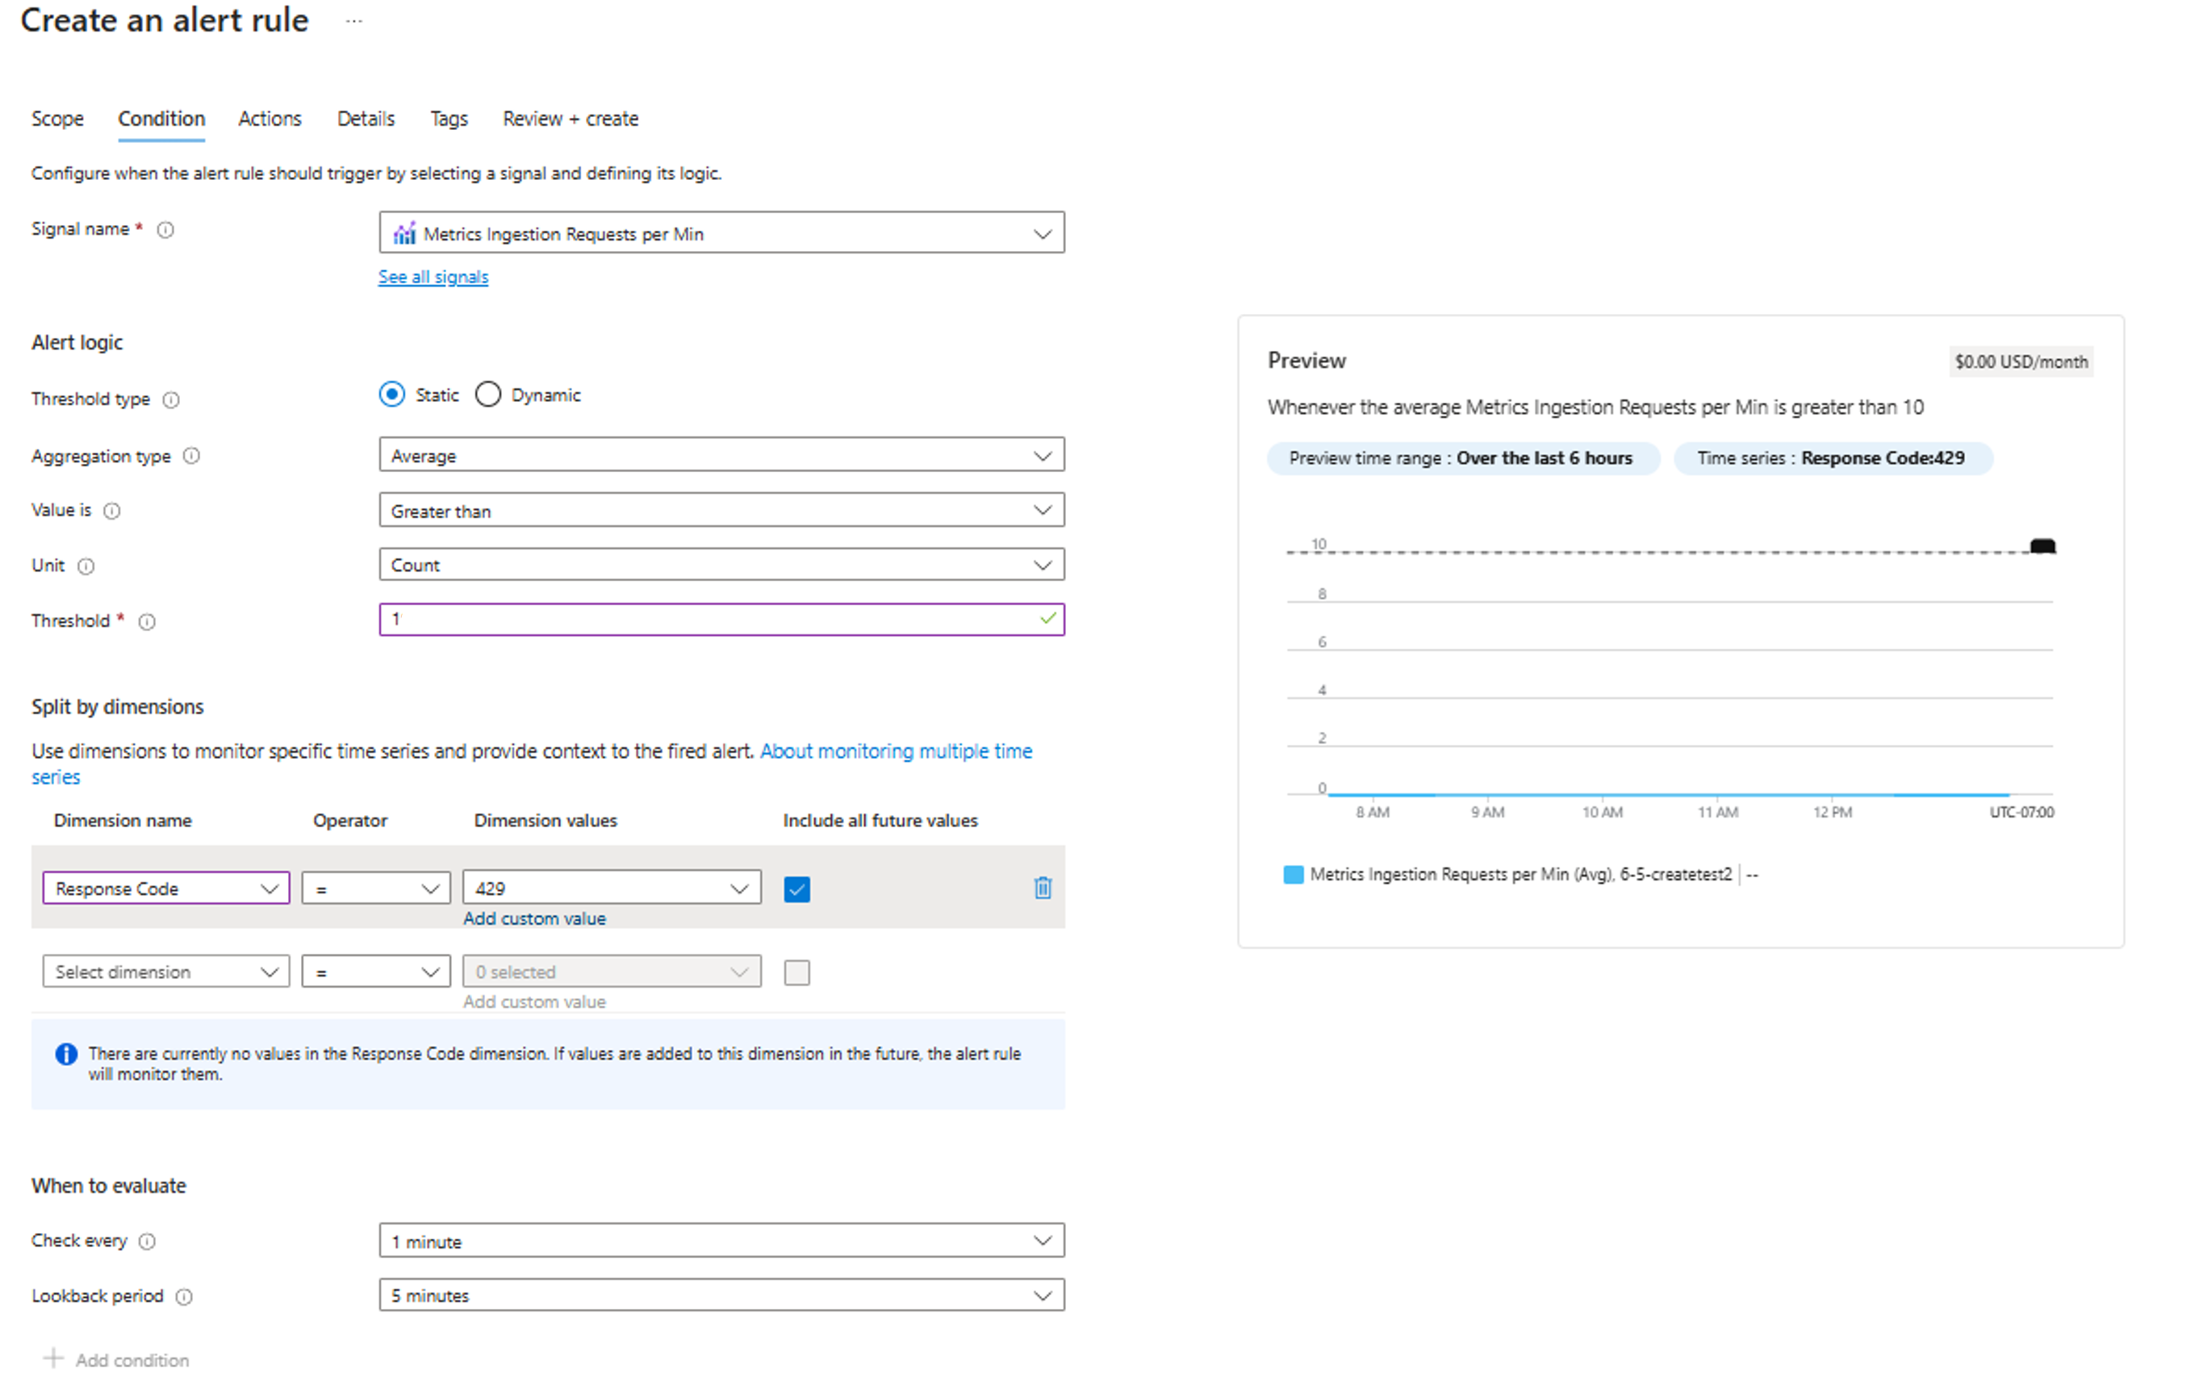Click the See all signals link
The width and height of the screenshot is (2203, 1376).
(433, 277)
